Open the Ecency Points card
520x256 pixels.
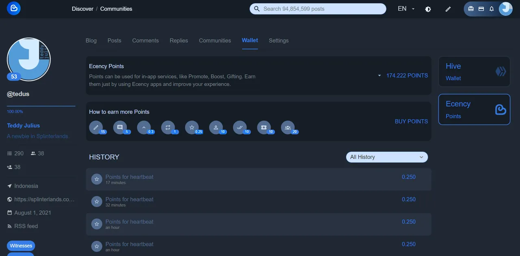(474, 109)
